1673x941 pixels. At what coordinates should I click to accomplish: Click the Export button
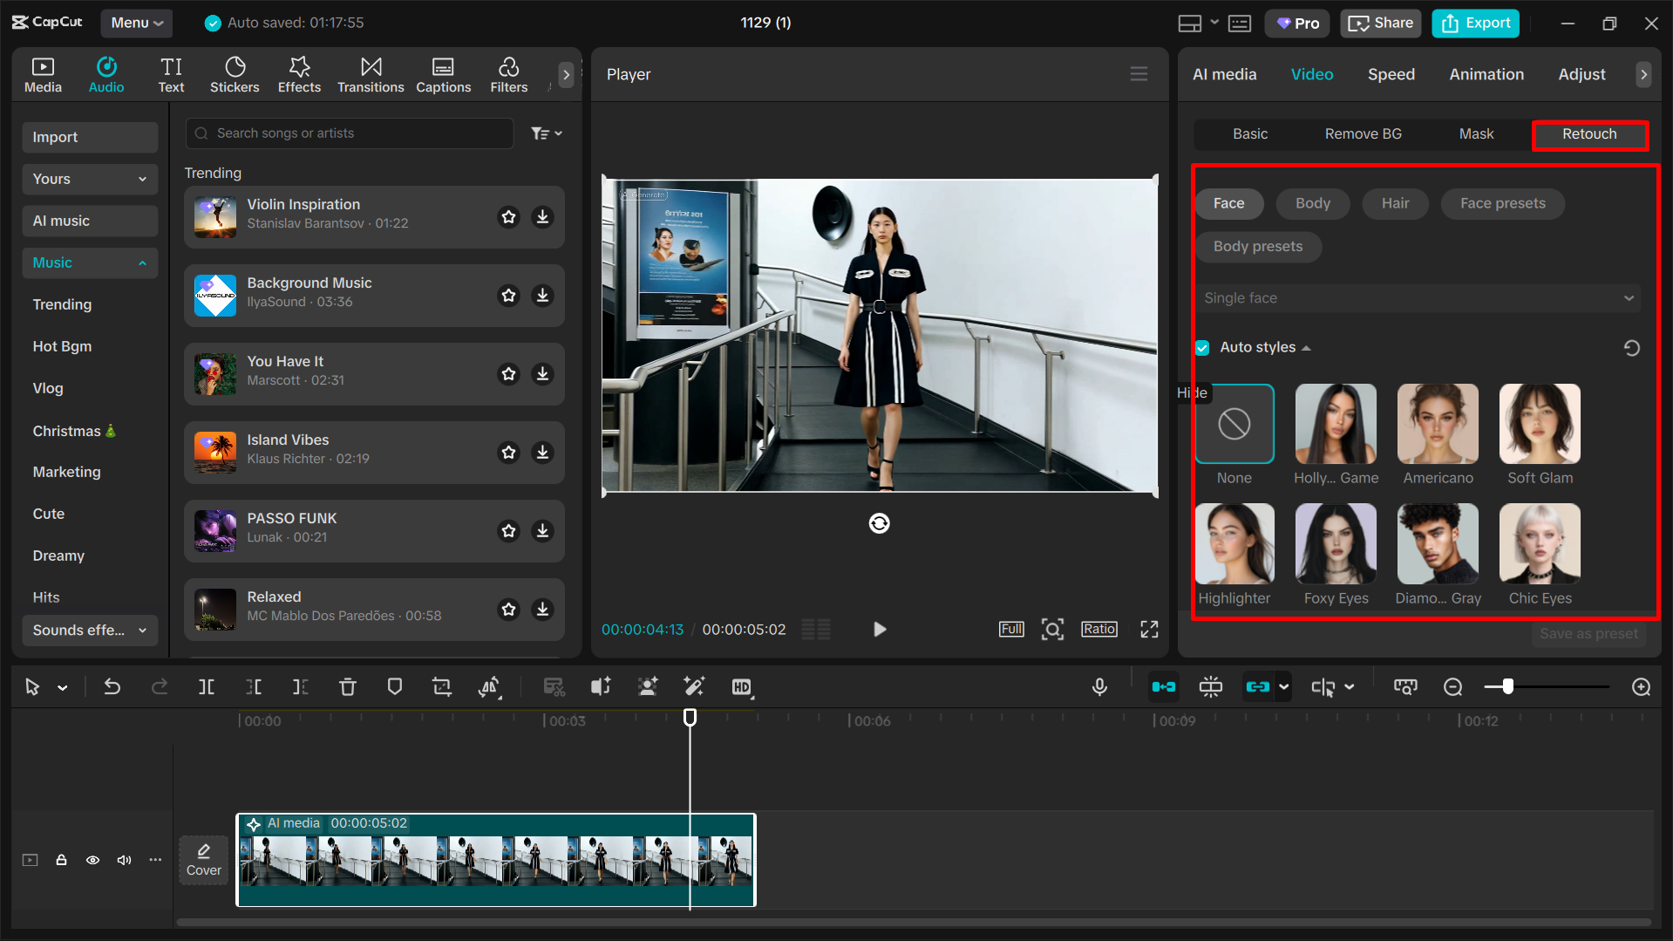tap(1474, 23)
